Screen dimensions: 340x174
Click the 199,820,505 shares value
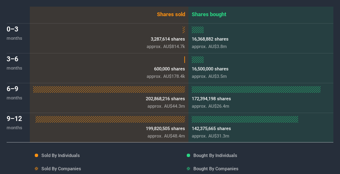[165, 128]
